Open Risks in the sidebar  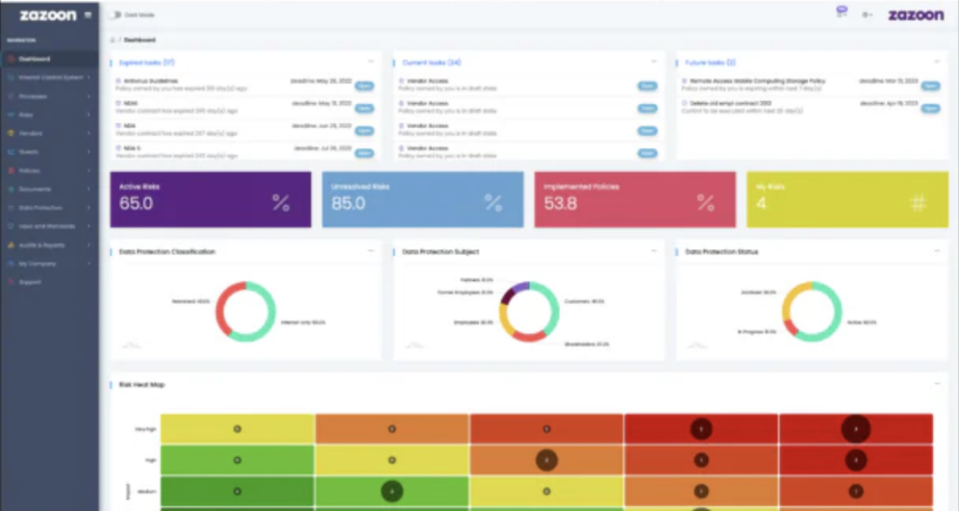(49, 115)
